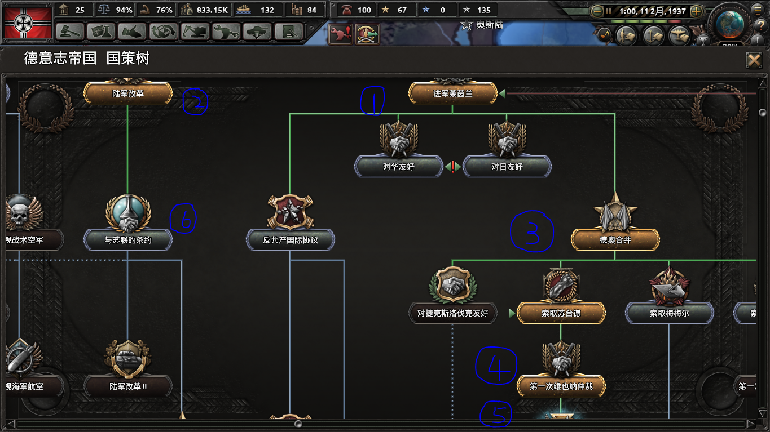Screen dimensions: 770x432
Task: Click the German Reich flag
Action: (27, 22)
